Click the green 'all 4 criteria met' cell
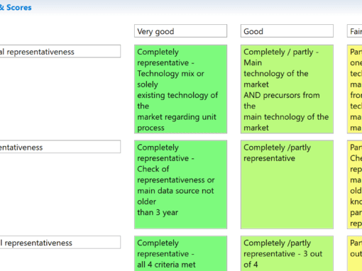Image resolution: width=362 pixels, height=271 pixels. (x=180, y=253)
